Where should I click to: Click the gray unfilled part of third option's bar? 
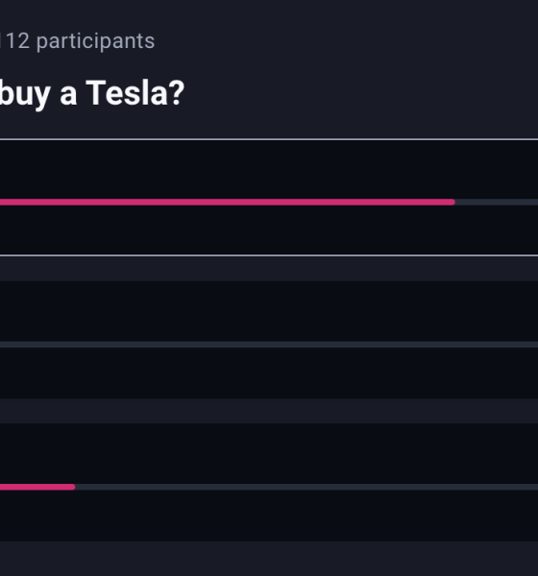(306, 487)
